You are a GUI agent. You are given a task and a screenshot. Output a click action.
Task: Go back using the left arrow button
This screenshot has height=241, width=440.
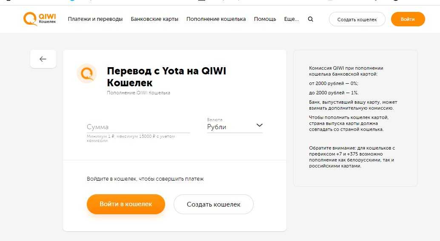tap(43, 59)
